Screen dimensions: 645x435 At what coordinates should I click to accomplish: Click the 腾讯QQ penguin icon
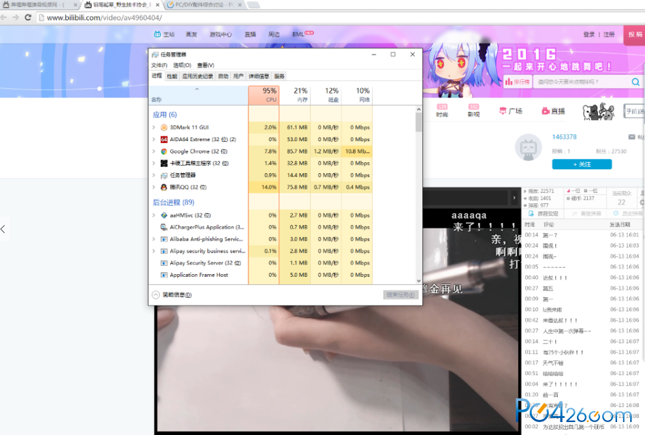click(x=163, y=187)
